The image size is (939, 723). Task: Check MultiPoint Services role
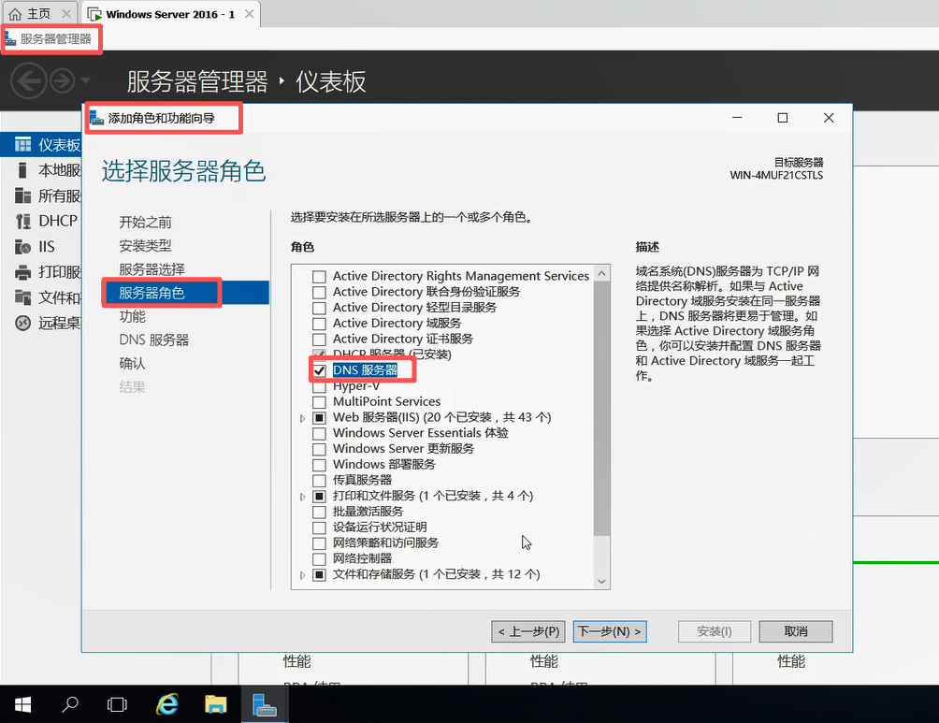coord(319,402)
